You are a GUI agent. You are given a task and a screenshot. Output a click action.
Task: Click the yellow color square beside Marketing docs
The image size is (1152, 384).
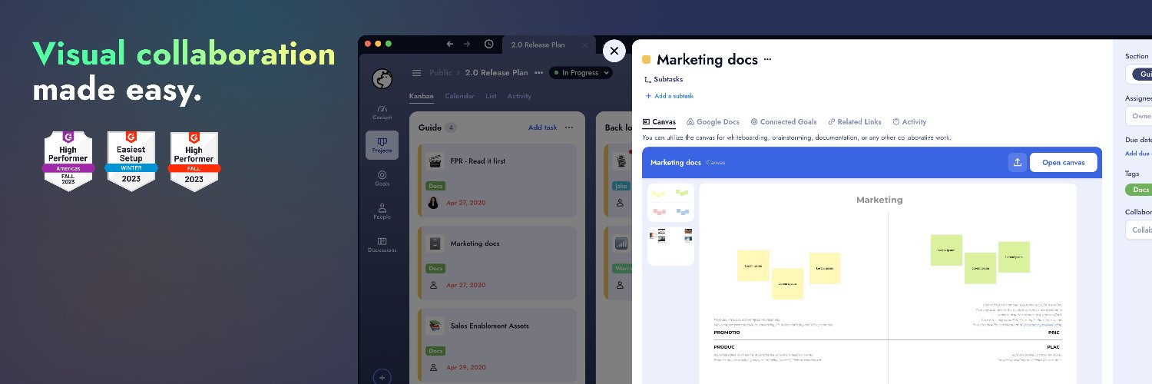click(646, 60)
